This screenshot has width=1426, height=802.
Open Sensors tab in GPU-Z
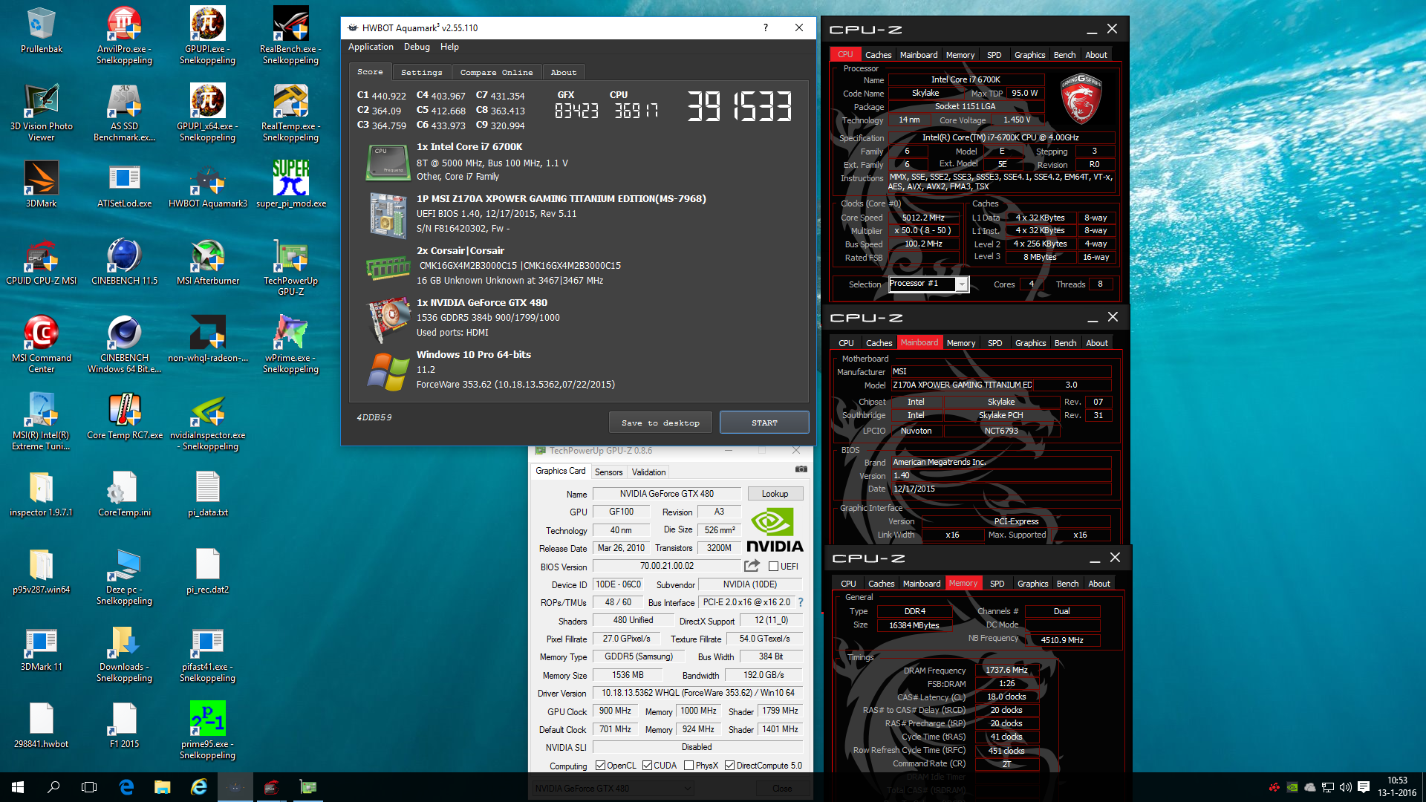(608, 472)
